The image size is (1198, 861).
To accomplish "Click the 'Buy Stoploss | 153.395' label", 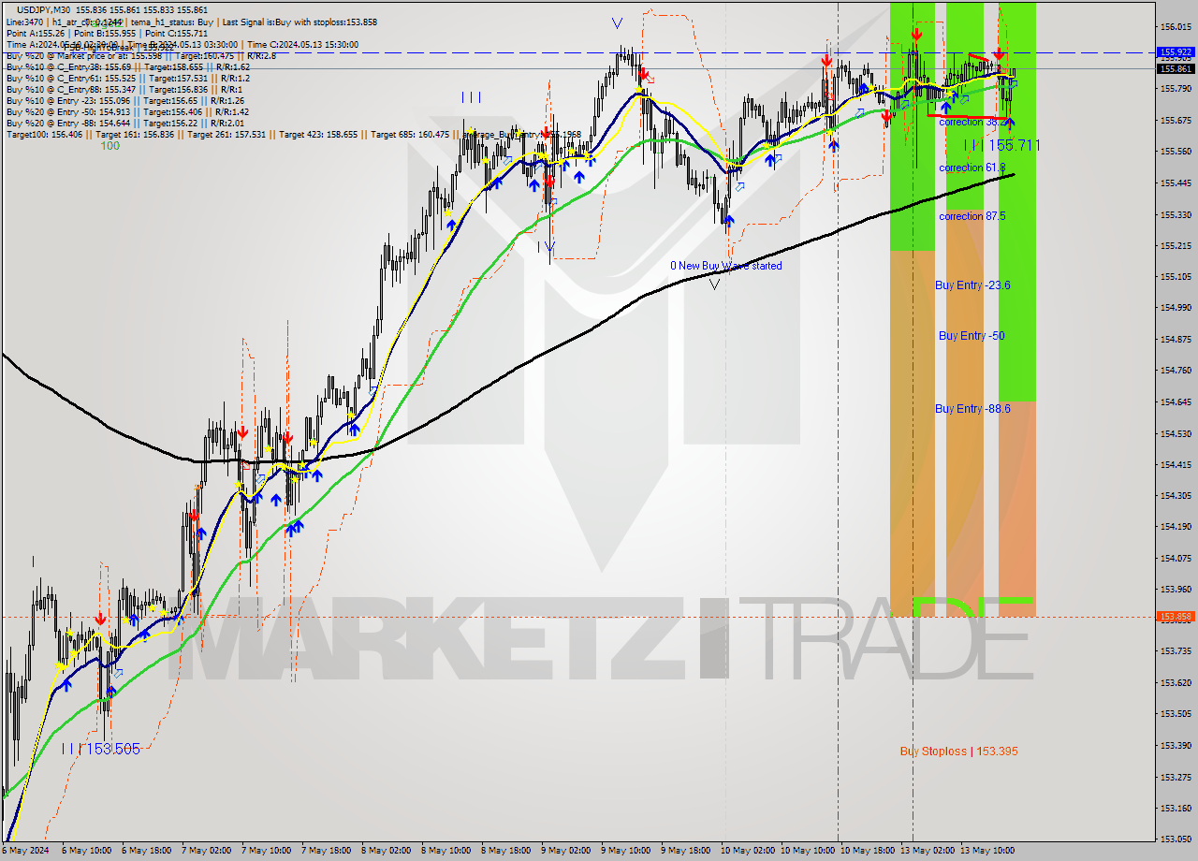I will (x=958, y=752).
